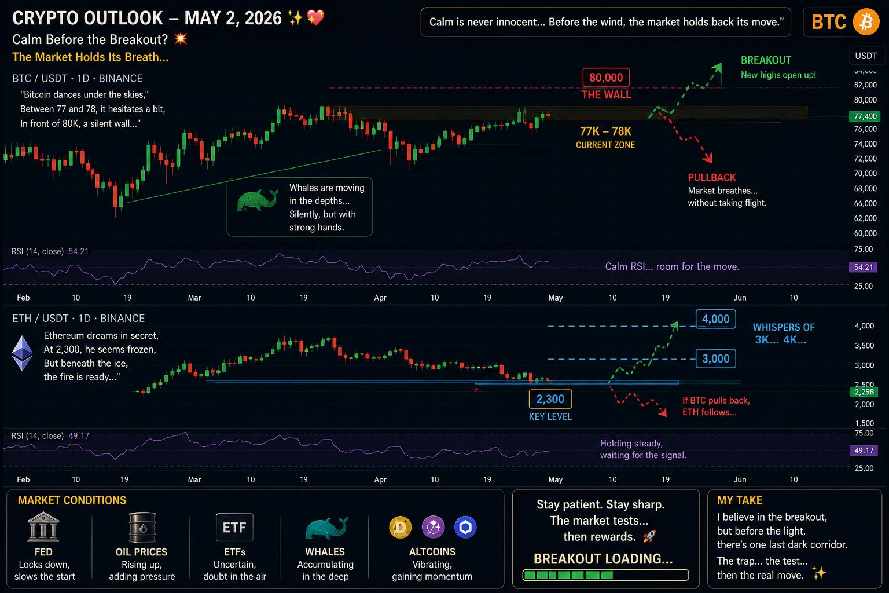Click the blue Chainlink hexagon icon
889x593 pixels.
pyautogui.click(x=465, y=527)
